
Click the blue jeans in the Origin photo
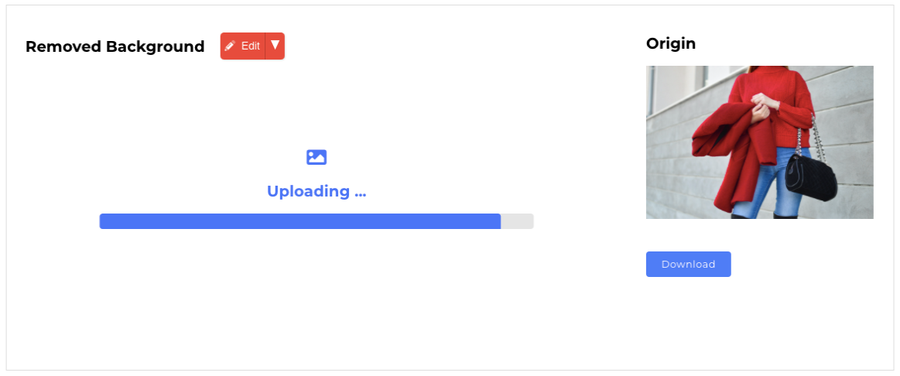[x=766, y=183]
